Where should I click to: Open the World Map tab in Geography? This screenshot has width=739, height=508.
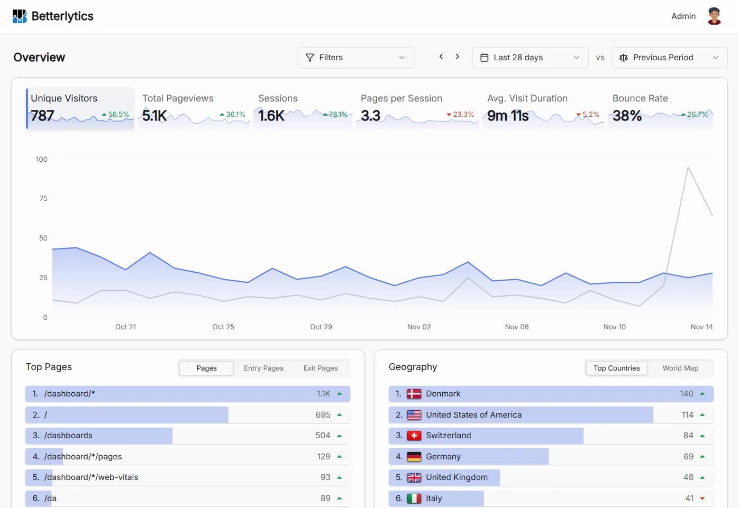(681, 368)
